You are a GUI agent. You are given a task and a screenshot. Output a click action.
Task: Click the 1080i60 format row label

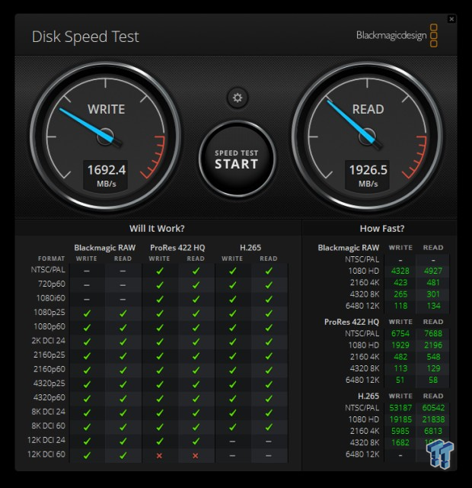point(51,298)
